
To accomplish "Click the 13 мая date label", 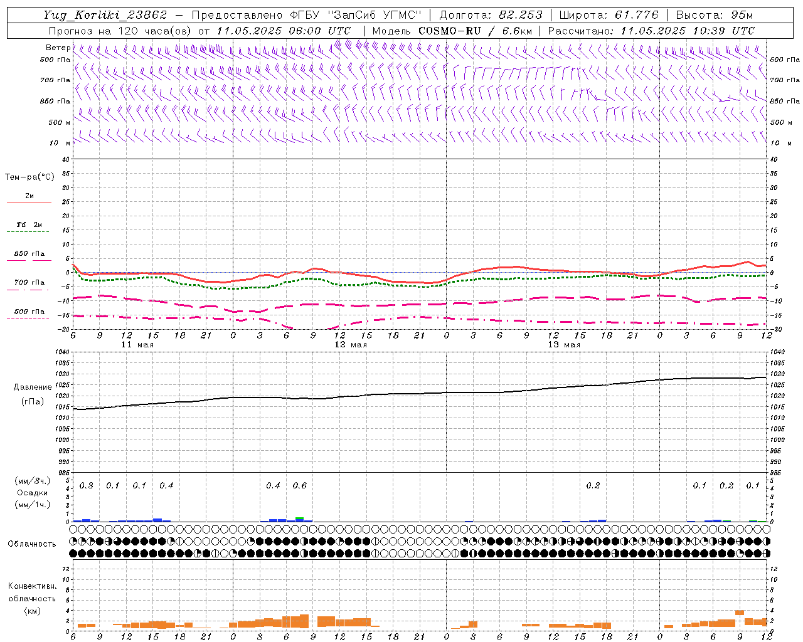I will pyautogui.click(x=564, y=345).
